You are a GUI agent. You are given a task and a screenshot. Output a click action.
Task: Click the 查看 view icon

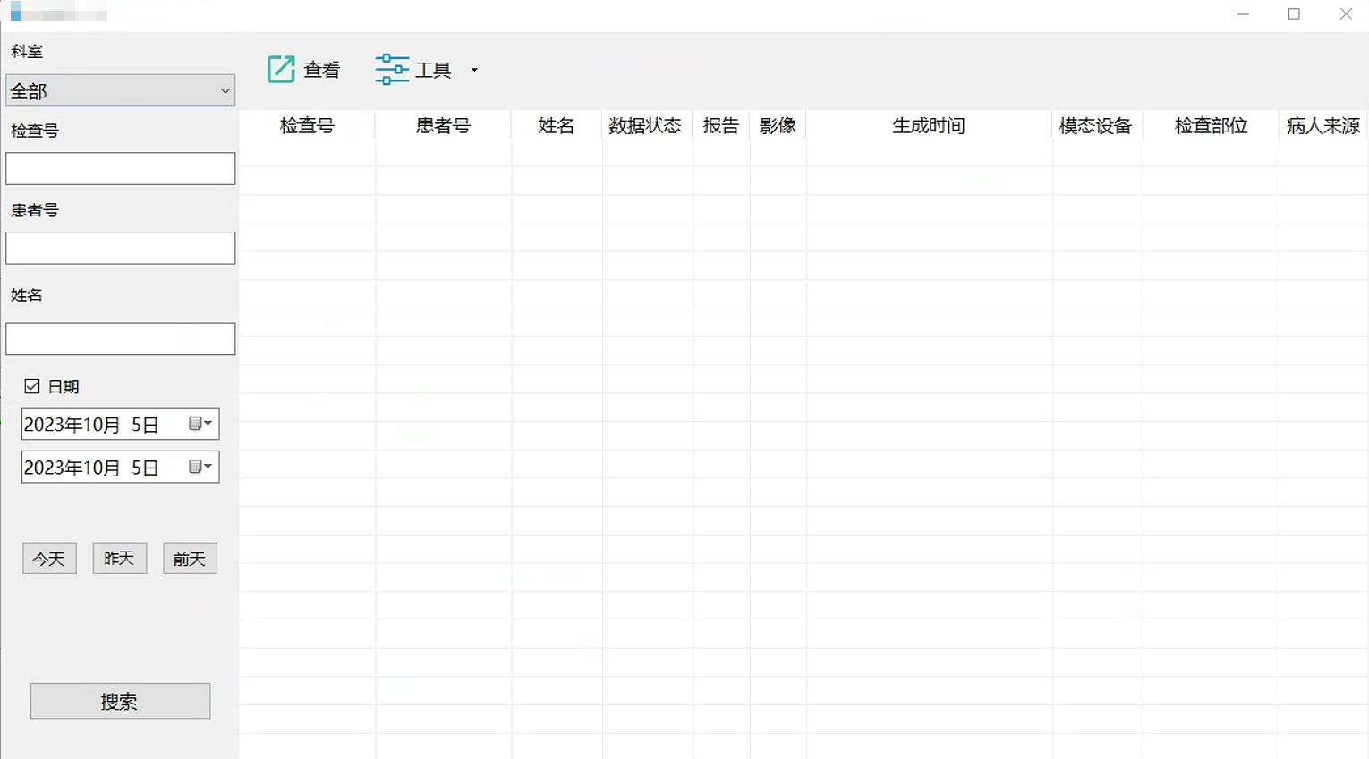click(x=281, y=69)
